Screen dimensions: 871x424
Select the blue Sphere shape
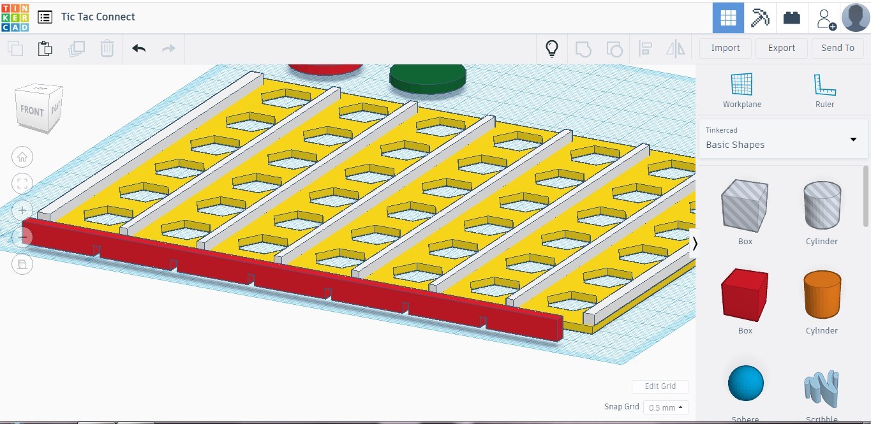coord(745,383)
